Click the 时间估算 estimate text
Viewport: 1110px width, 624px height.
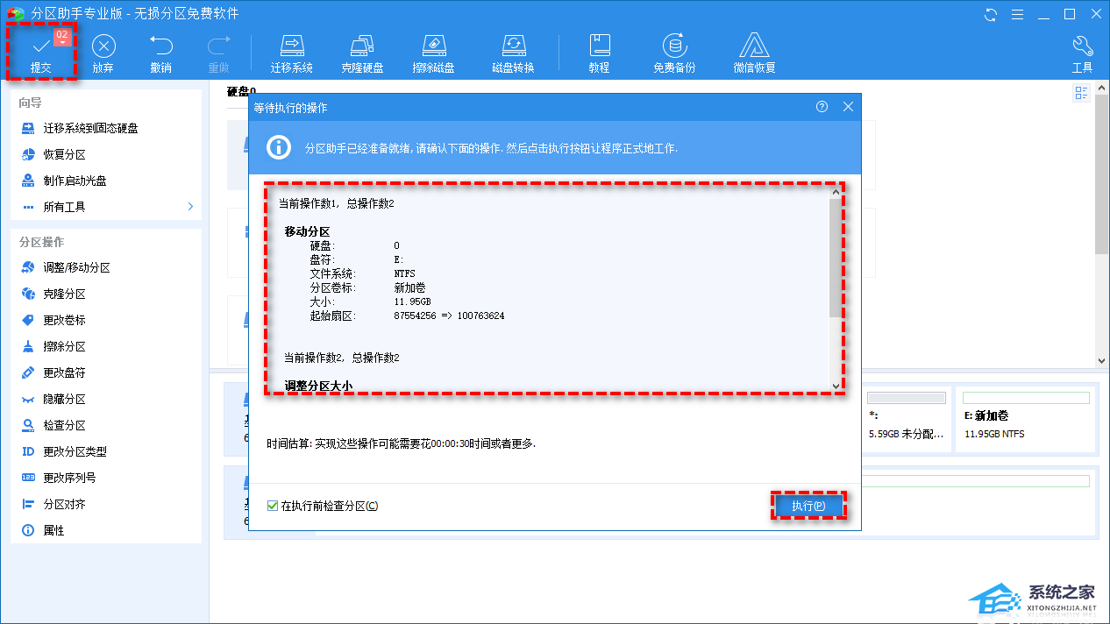click(401, 443)
